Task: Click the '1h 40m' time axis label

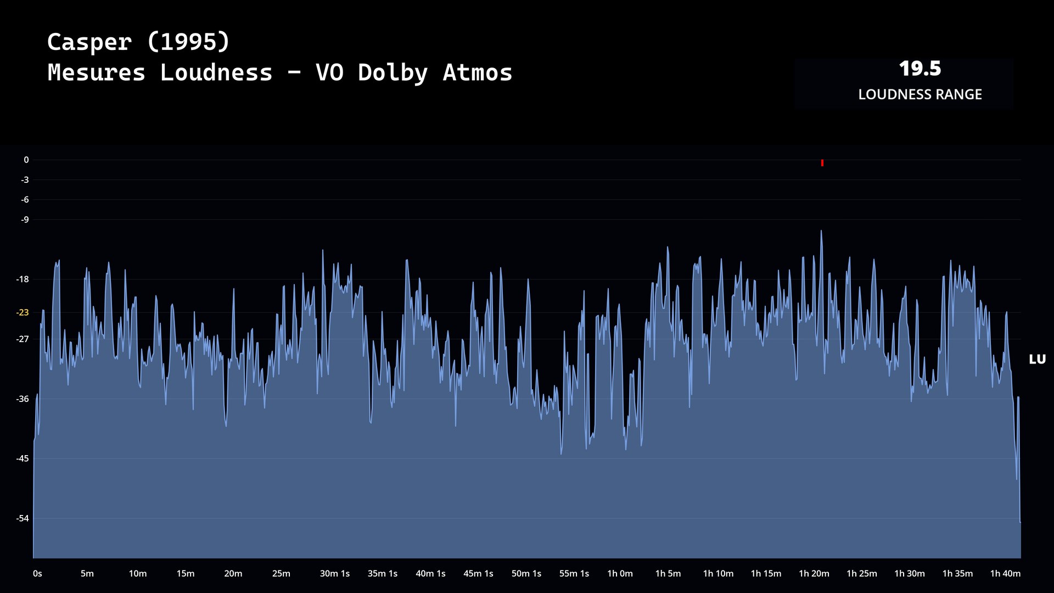Action: click(1005, 574)
